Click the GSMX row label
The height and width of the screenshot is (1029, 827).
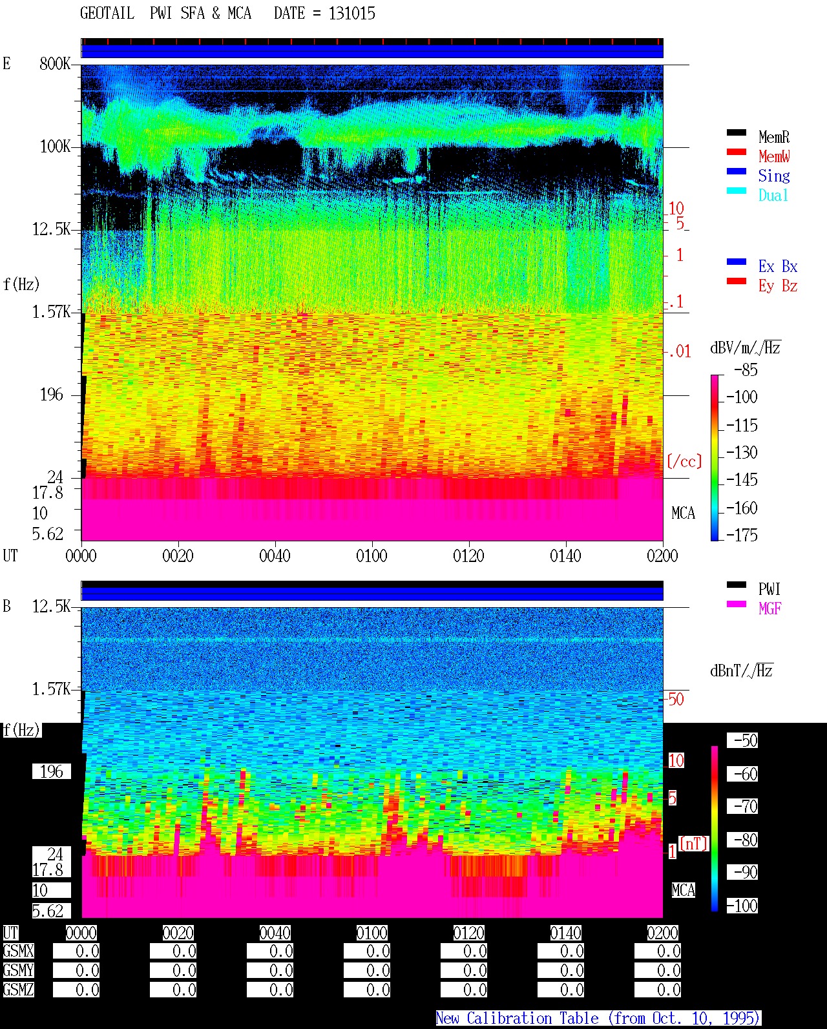coord(18,951)
